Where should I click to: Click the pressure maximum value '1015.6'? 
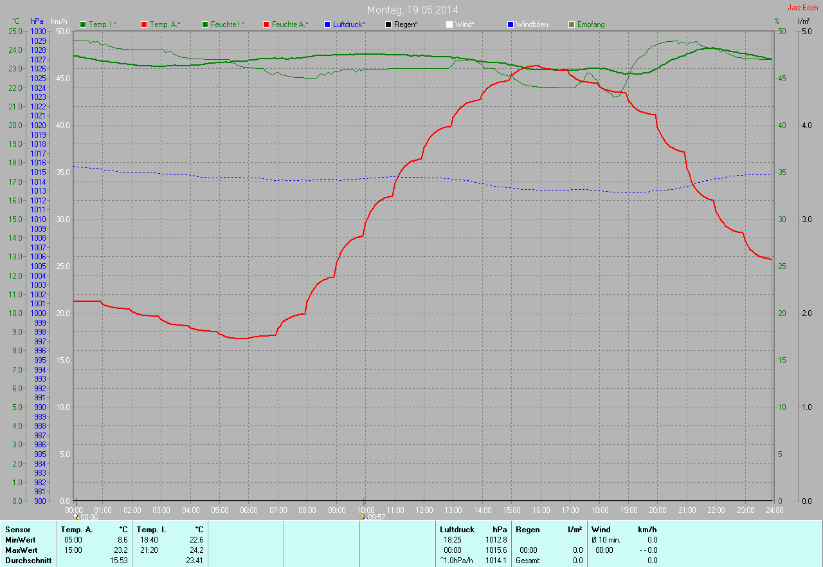(x=496, y=550)
